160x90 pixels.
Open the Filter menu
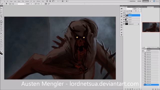pos(23,1)
